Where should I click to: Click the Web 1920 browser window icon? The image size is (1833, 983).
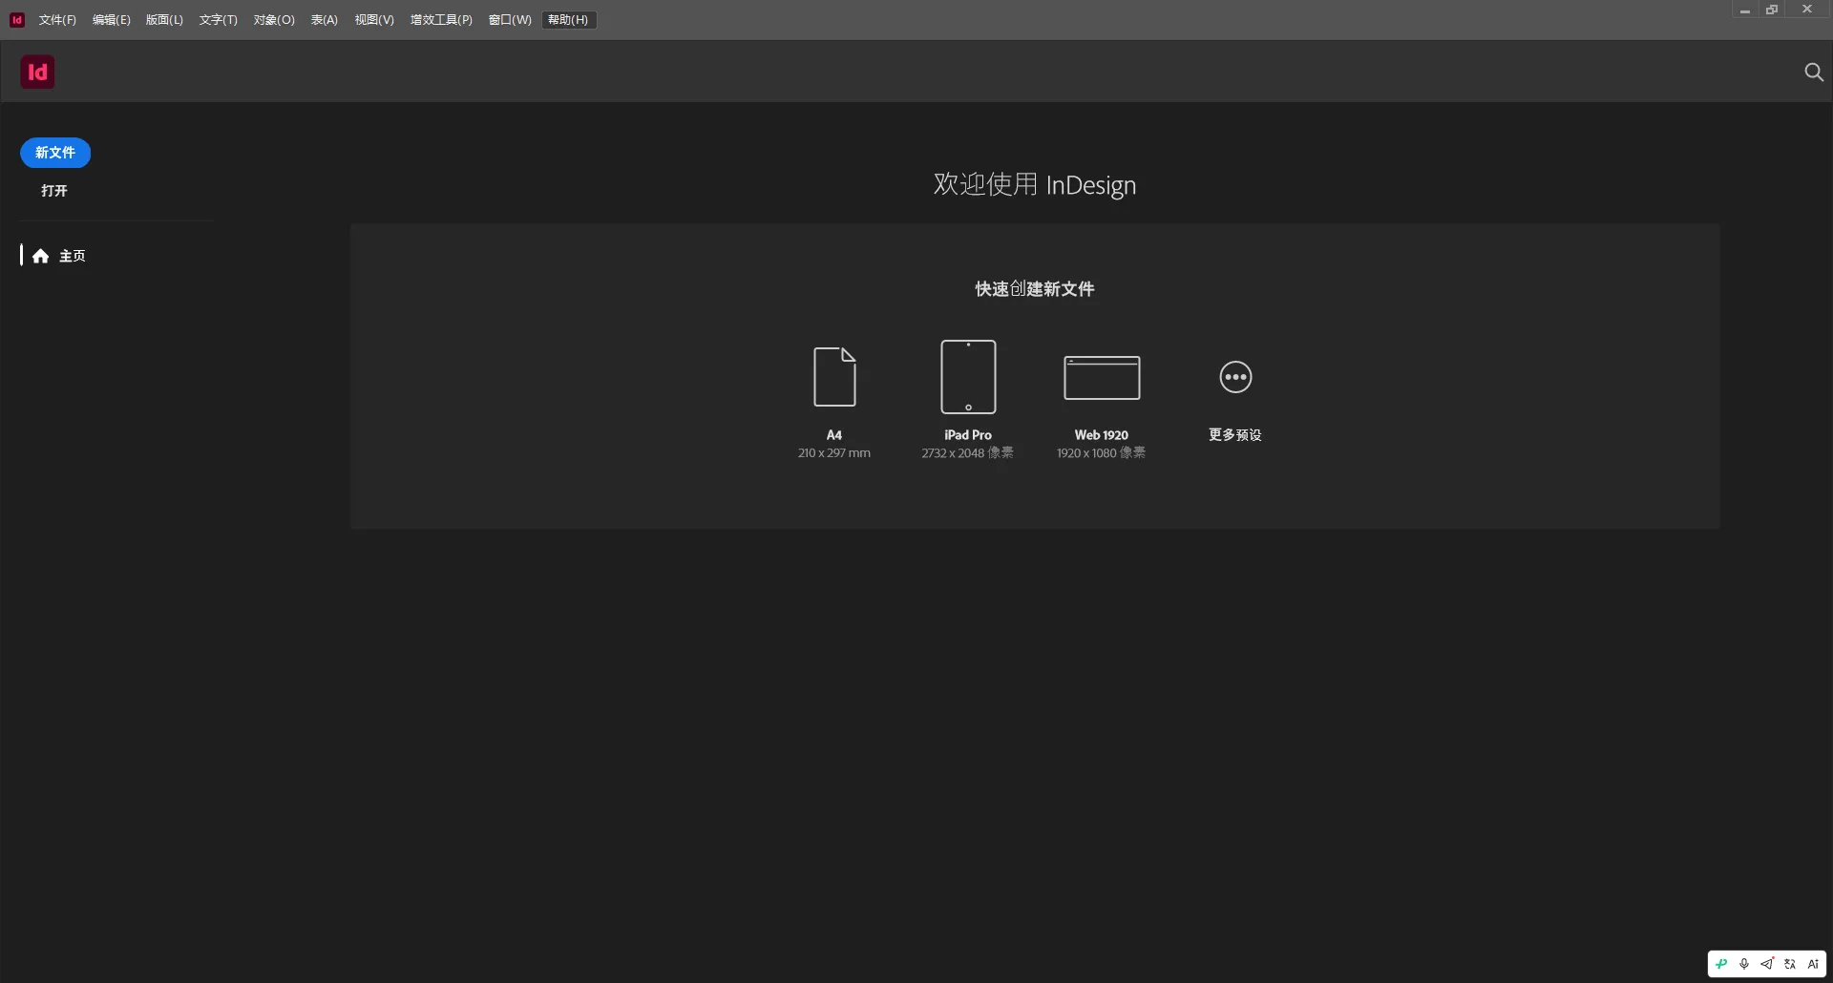pyautogui.click(x=1102, y=378)
